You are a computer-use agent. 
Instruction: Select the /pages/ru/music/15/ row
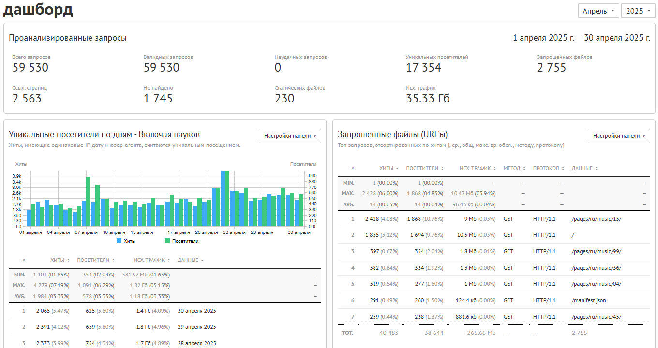494,219
